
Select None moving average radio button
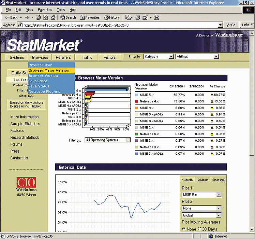184,229
